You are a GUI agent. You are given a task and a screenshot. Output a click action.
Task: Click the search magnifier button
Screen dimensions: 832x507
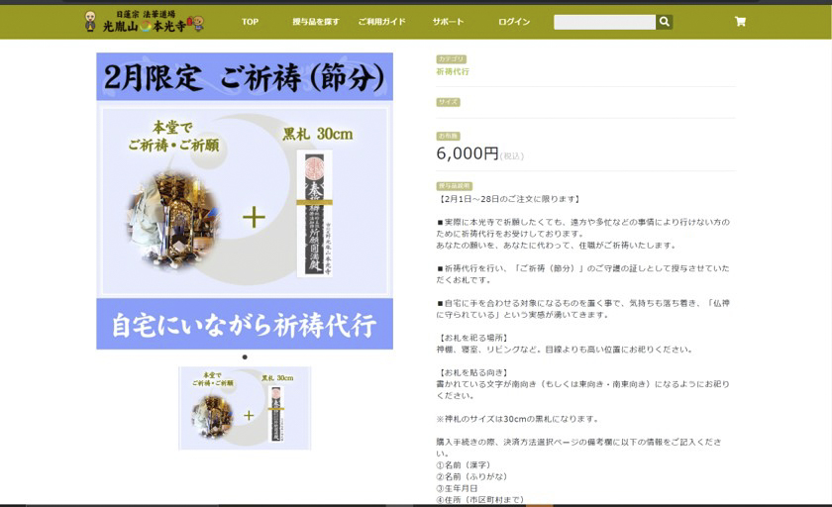(665, 22)
